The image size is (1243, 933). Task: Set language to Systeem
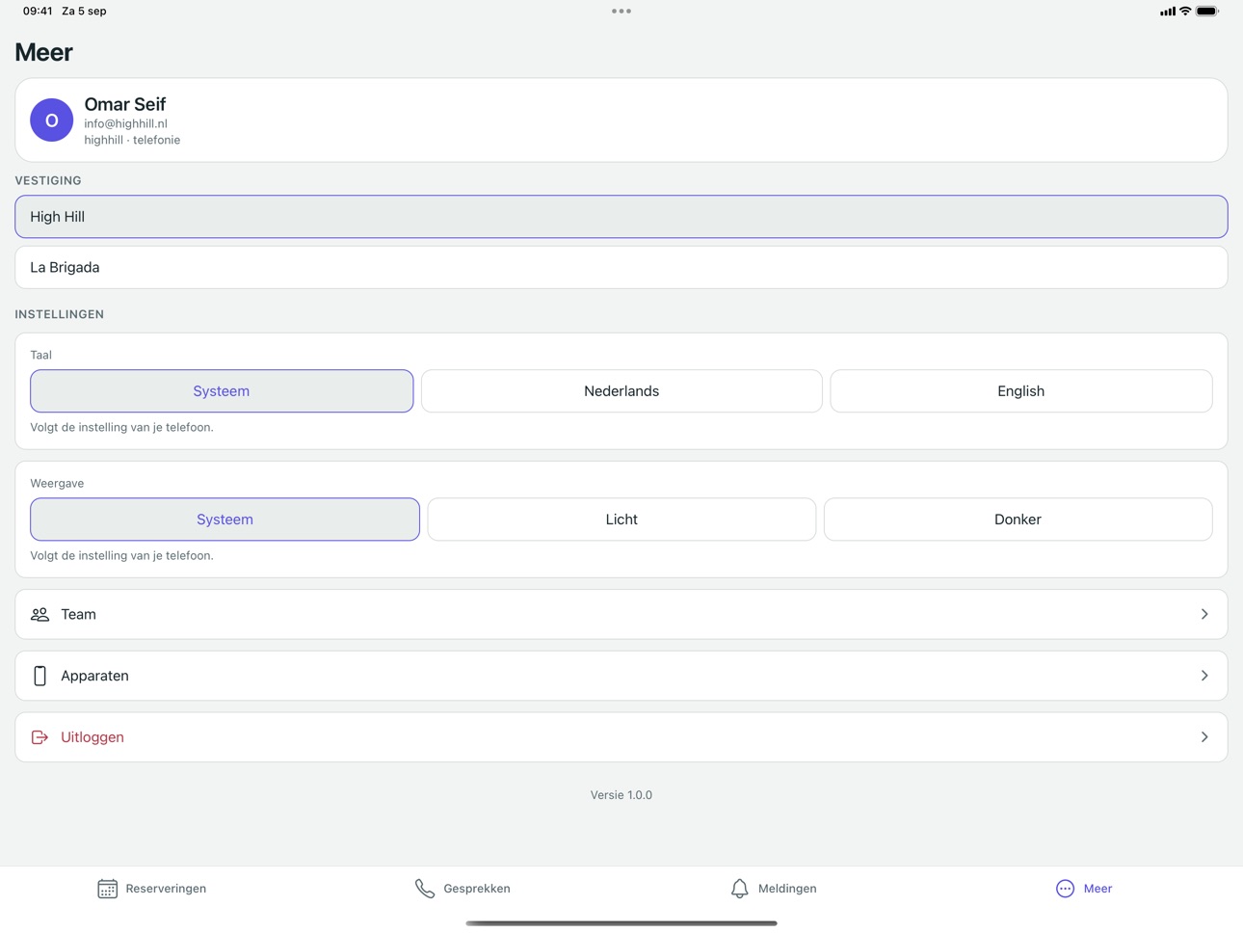click(x=222, y=391)
